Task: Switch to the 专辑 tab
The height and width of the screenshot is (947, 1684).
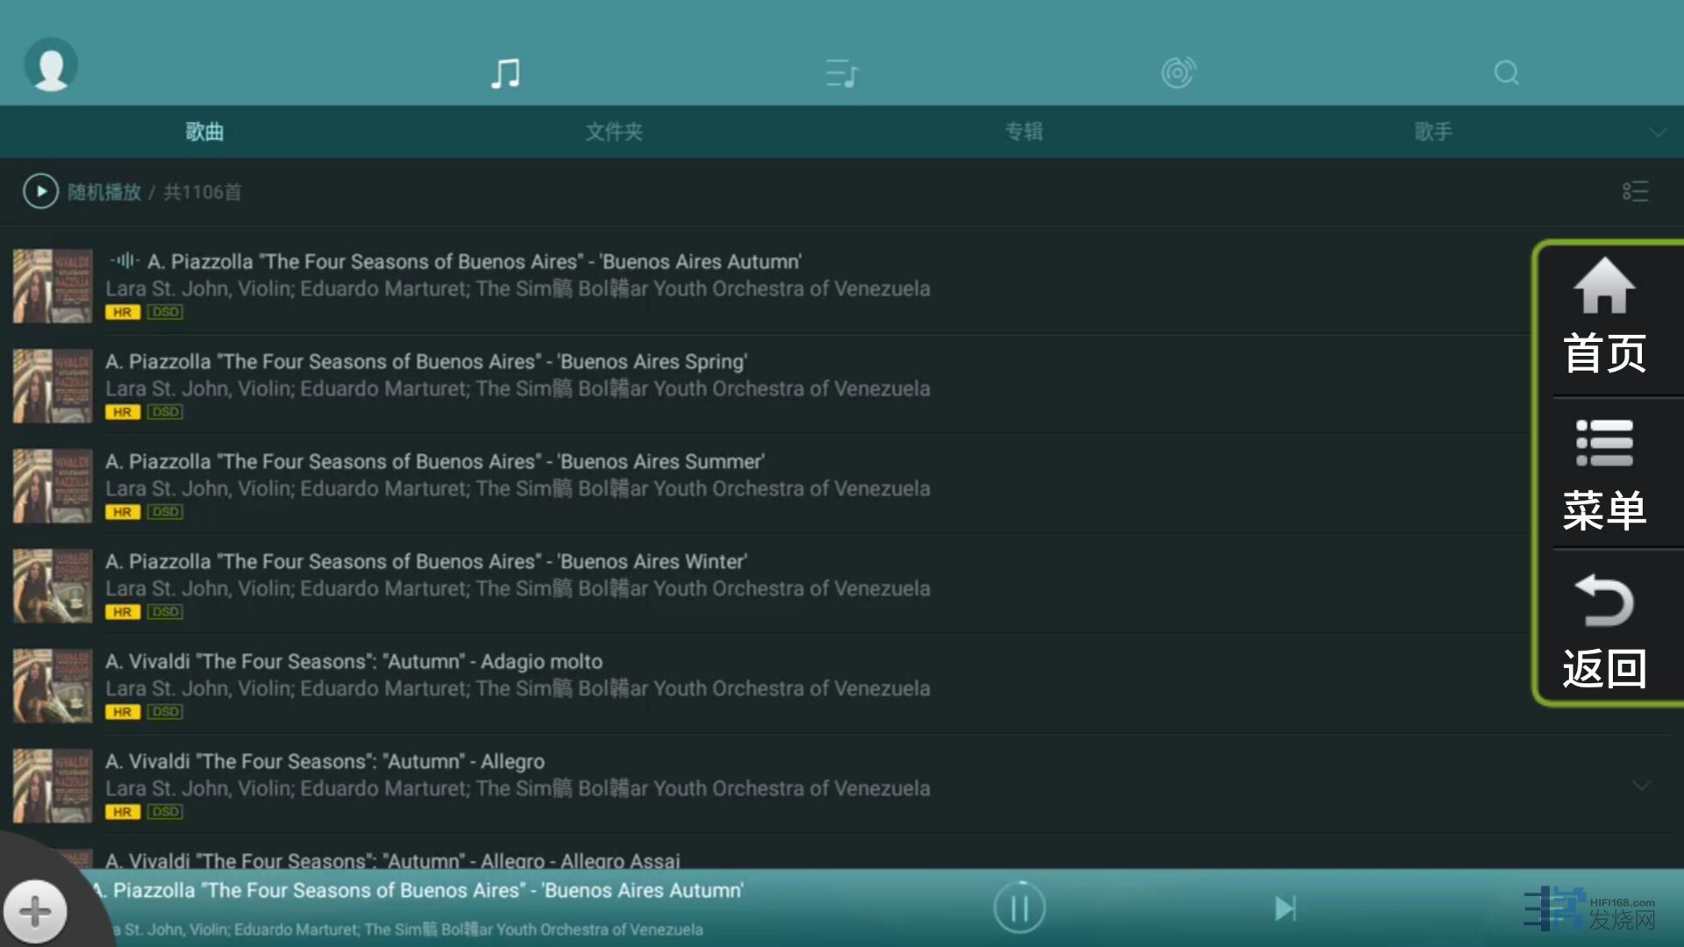Action: (x=1024, y=132)
